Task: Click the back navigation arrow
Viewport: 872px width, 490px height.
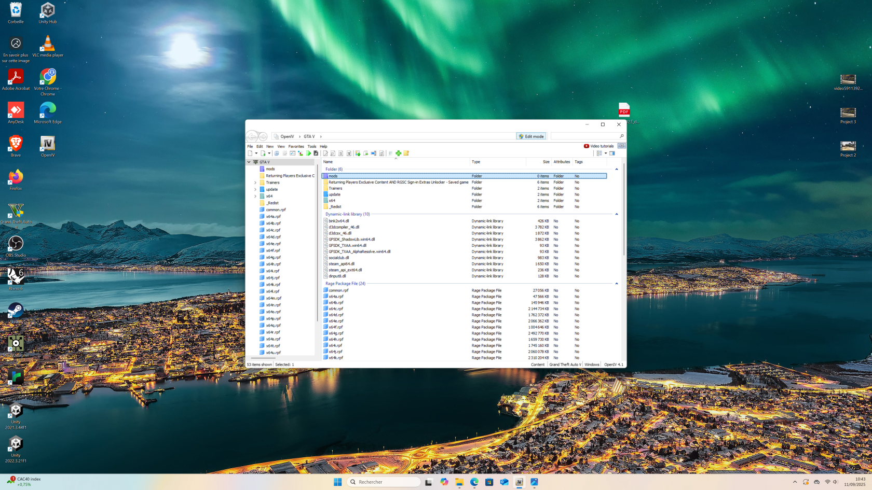Action: click(x=252, y=136)
